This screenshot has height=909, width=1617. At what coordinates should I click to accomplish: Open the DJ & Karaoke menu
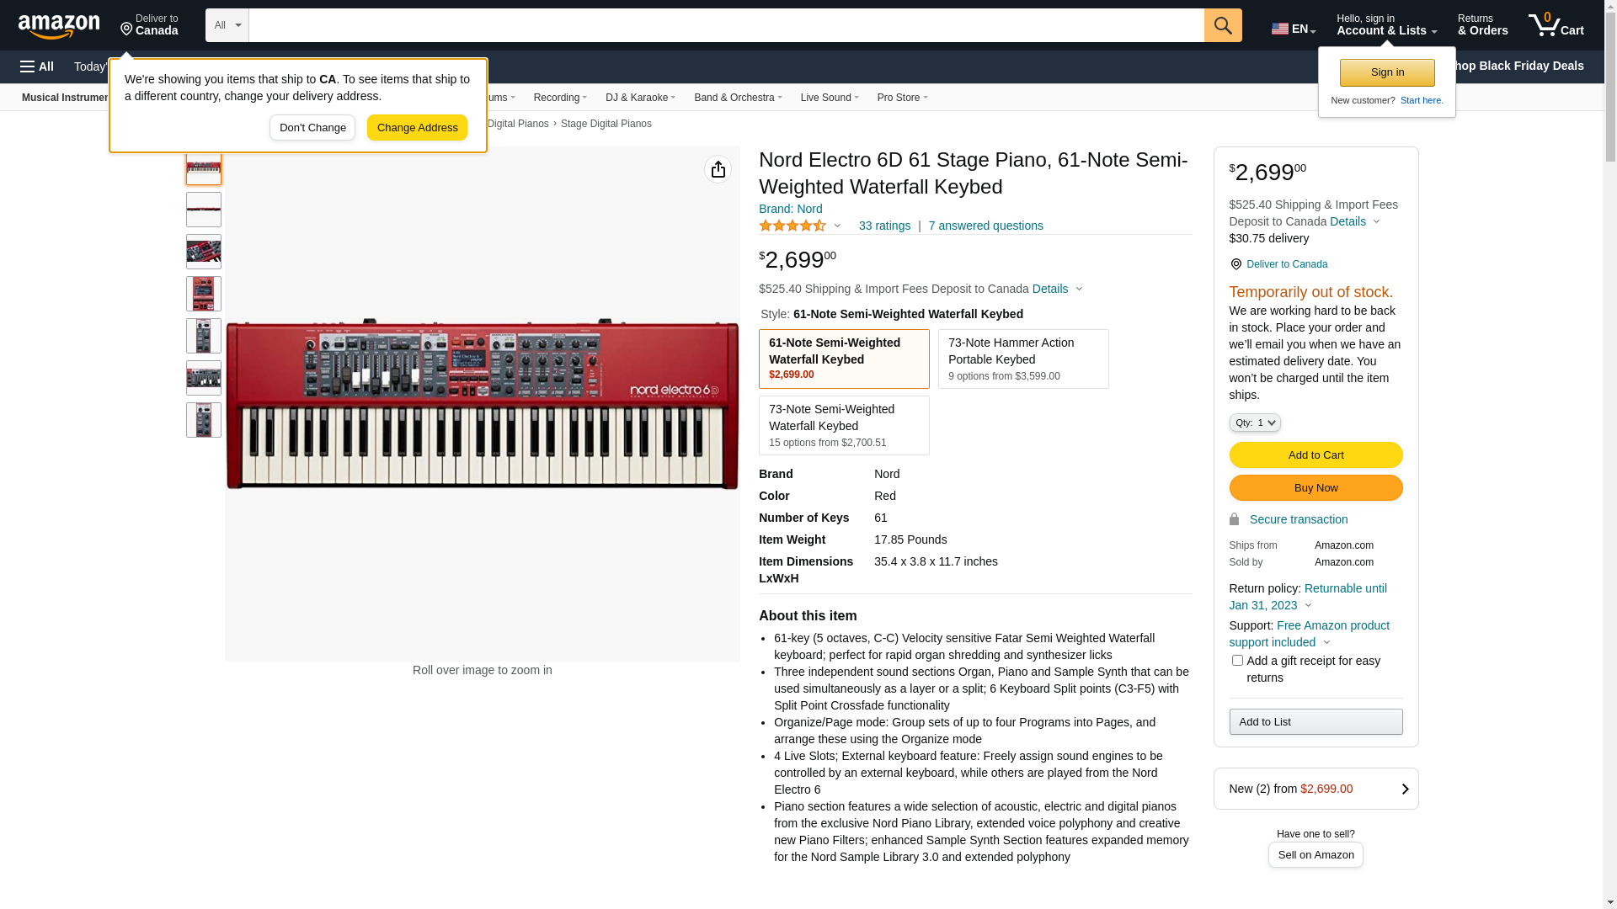click(x=640, y=98)
